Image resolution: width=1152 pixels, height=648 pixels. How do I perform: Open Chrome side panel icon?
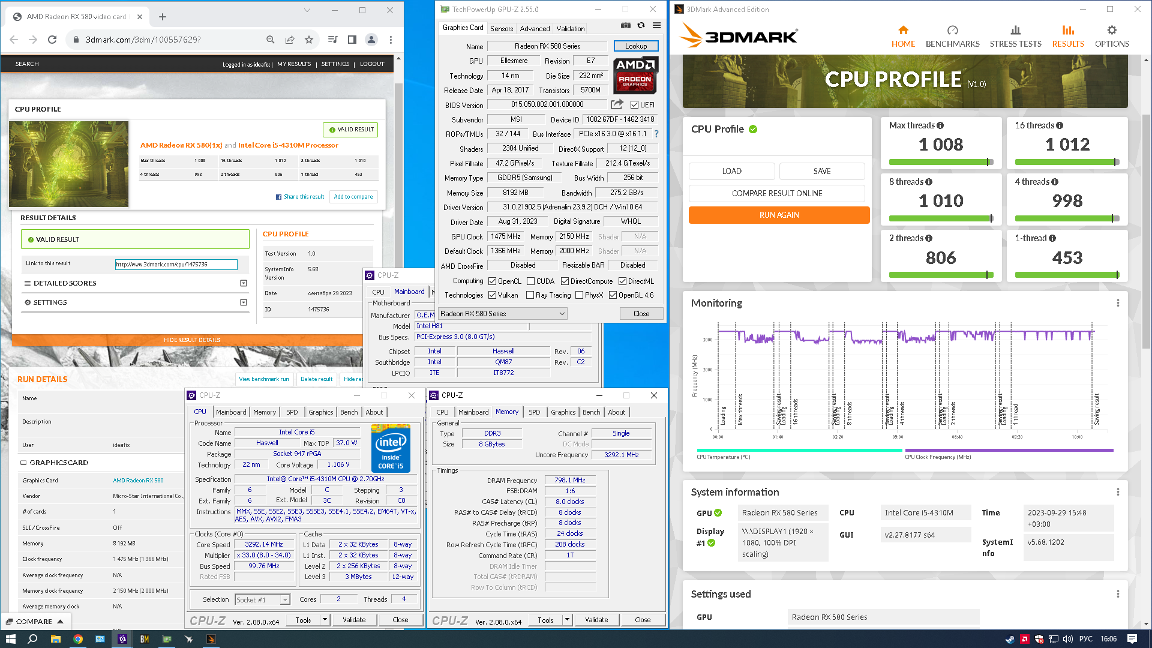(x=352, y=40)
